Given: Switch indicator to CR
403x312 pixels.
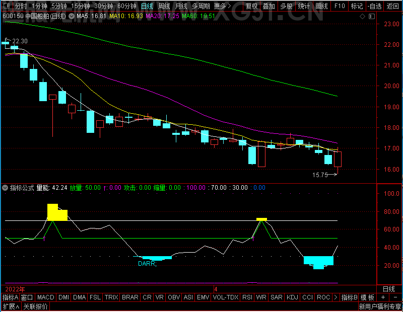Looking at the screenshot, I should click(147, 297).
